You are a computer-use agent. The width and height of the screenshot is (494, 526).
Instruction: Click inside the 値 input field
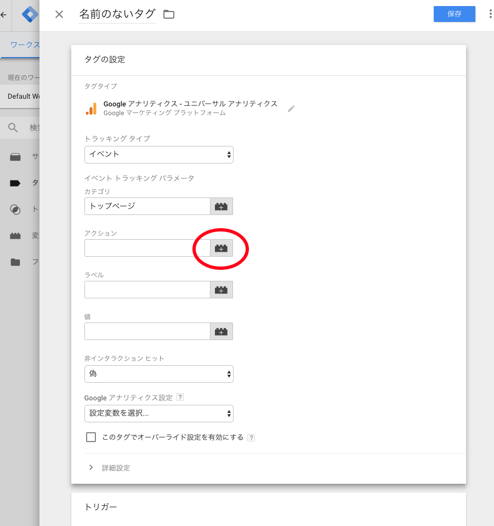pos(147,331)
